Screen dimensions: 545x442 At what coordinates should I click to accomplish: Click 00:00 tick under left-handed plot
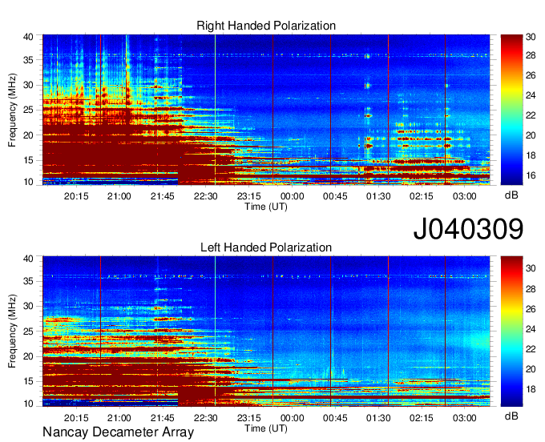[292, 418]
